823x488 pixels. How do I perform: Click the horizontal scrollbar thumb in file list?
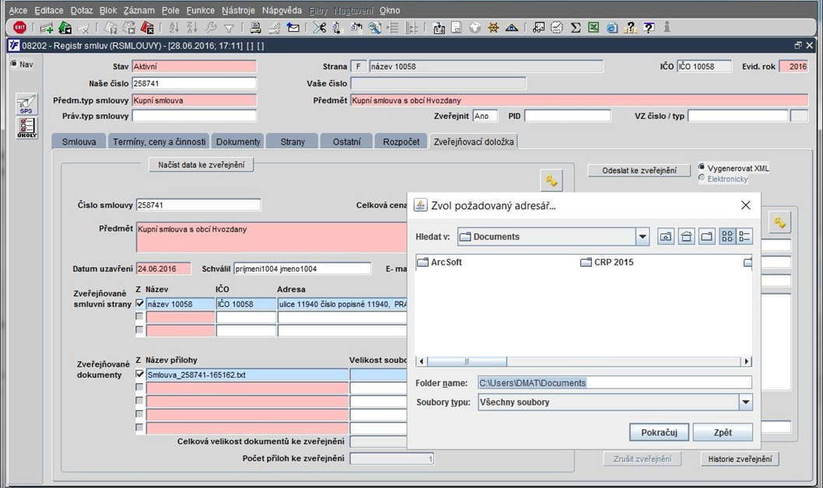click(x=467, y=361)
